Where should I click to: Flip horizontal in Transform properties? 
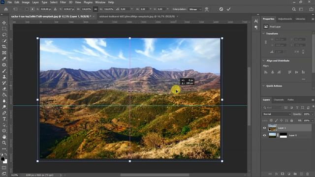coord(296,52)
